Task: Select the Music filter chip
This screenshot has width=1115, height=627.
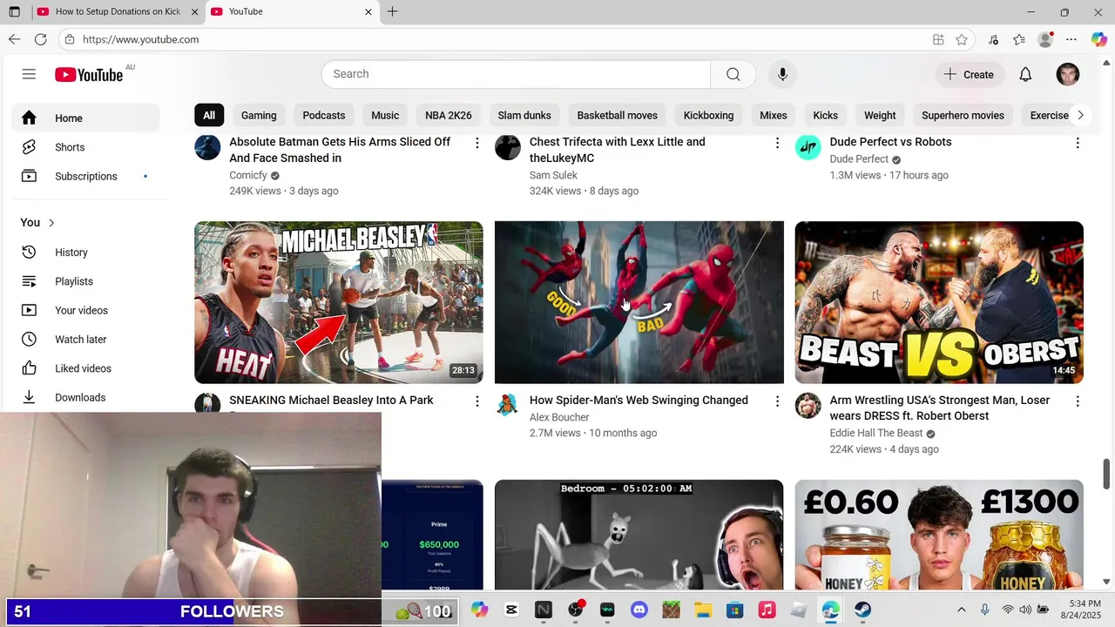Action: tap(385, 115)
